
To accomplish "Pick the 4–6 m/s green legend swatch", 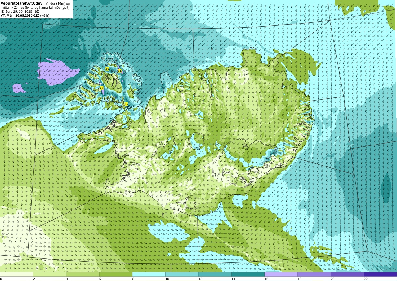I will 83,274.
